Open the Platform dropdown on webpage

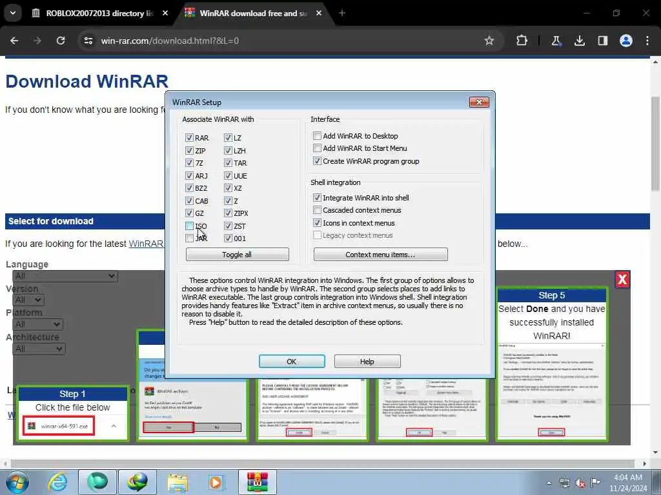pyautogui.click(x=37, y=325)
